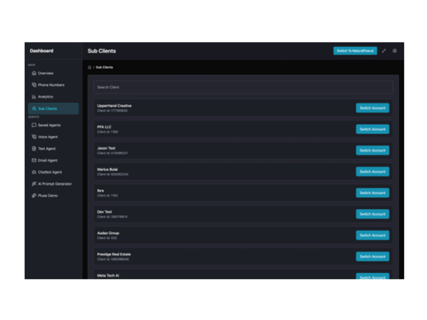
Task: Select Sub Clients in sidebar
Action: pos(53,108)
